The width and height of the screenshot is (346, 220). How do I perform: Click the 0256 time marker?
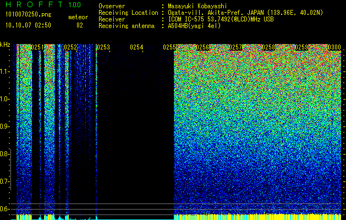click(202, 47)
